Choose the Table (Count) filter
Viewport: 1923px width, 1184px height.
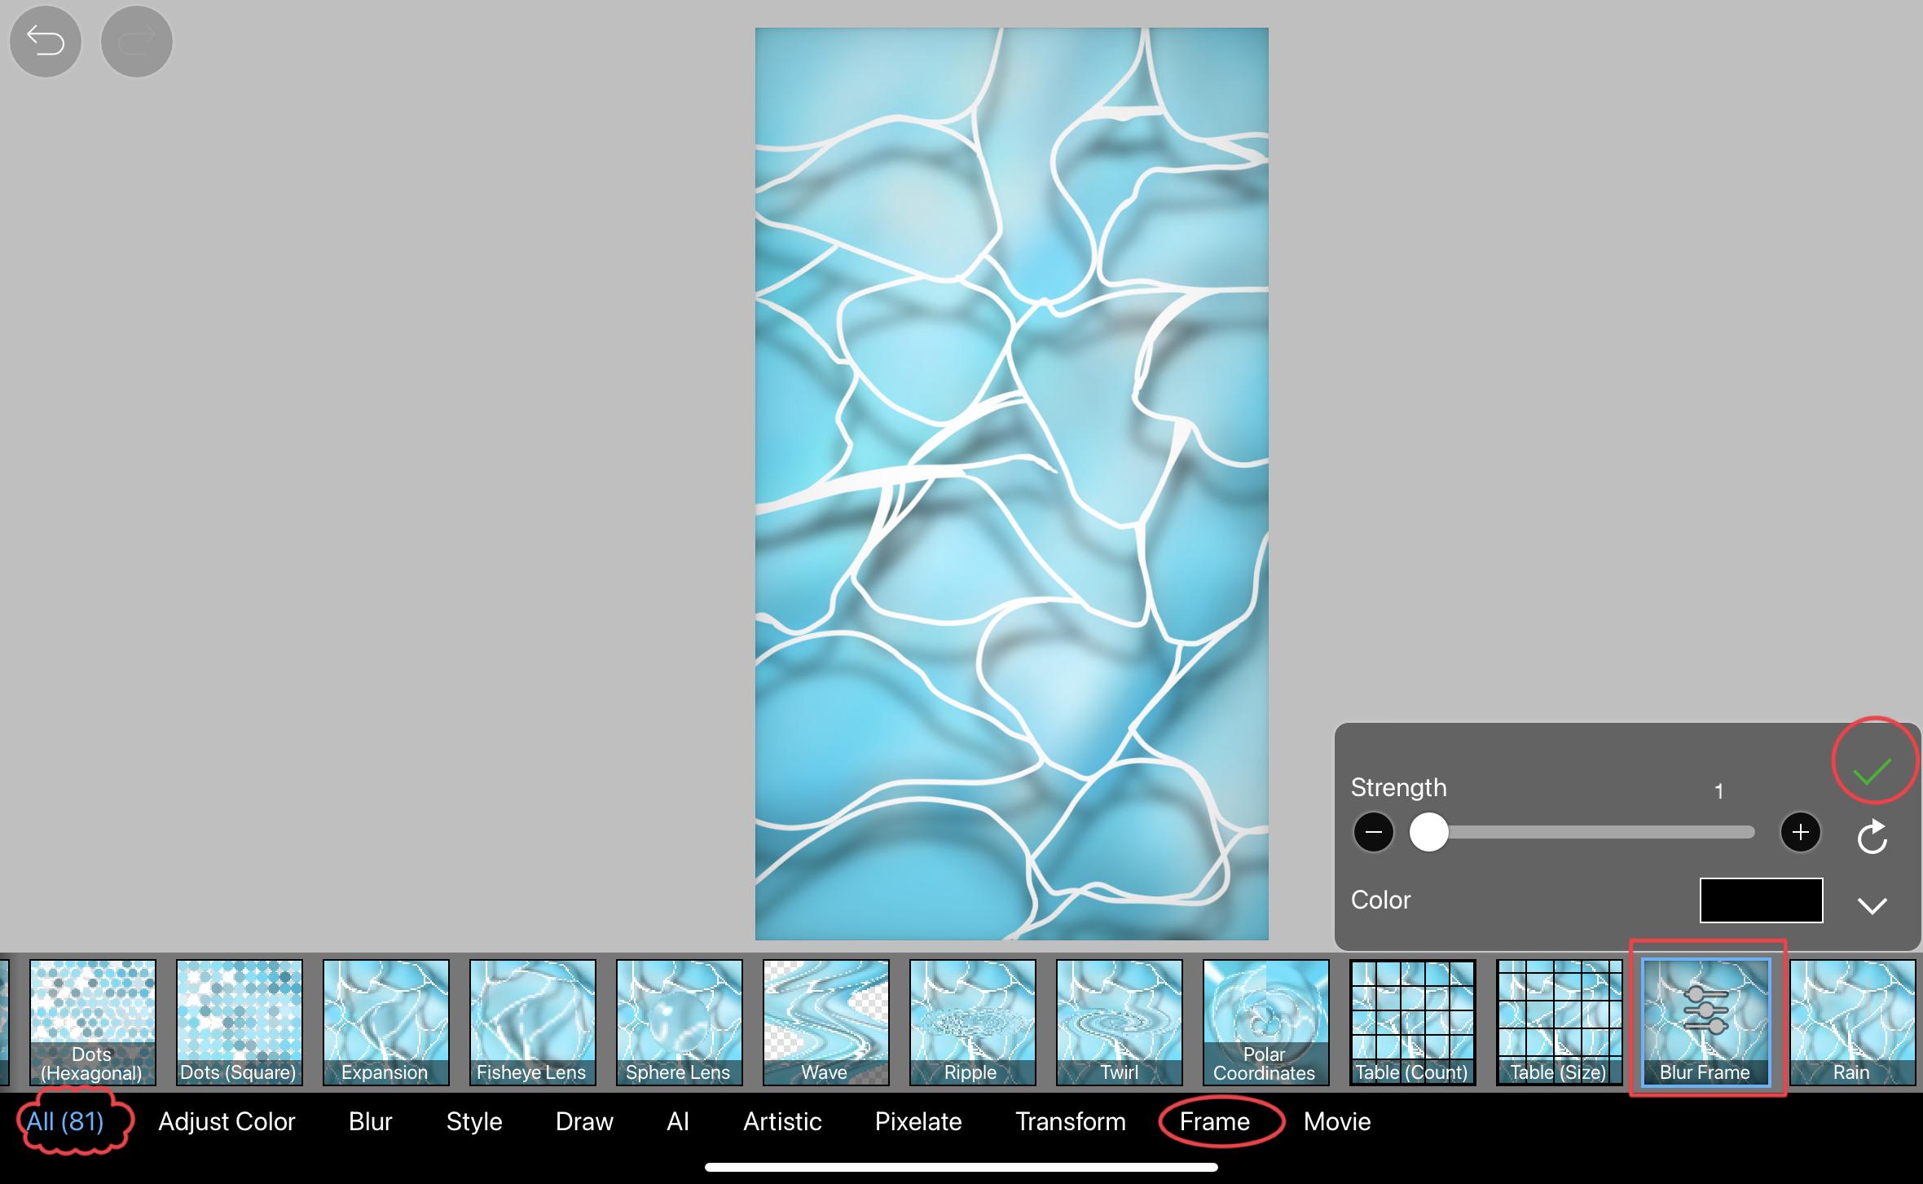coord(1412,1022)
